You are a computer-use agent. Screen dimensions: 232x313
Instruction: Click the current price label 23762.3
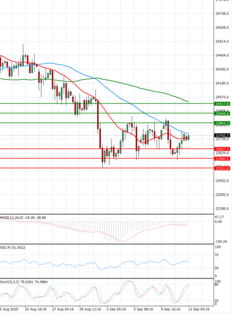coord(222,135)
